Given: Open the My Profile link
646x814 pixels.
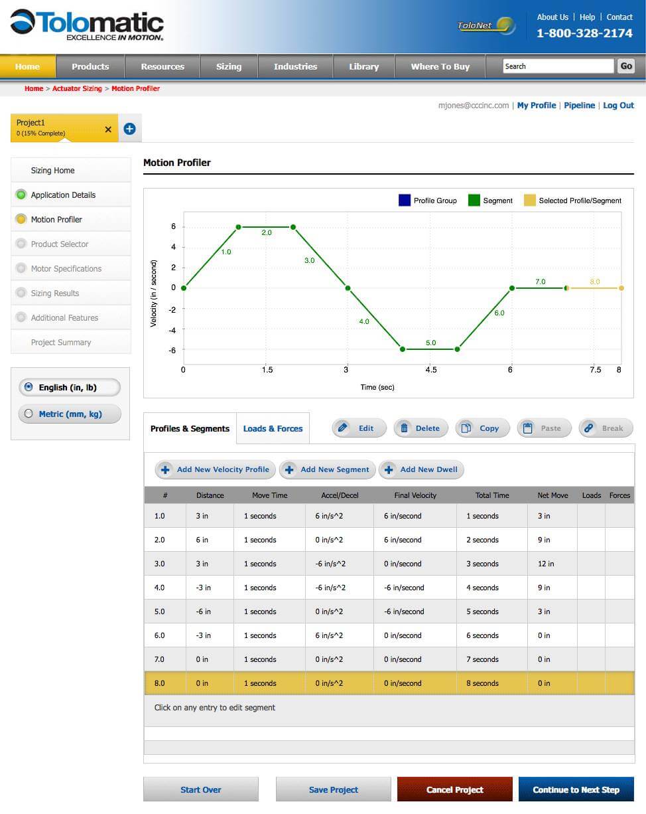Looking at the screenshot, I should coord(536,106).
